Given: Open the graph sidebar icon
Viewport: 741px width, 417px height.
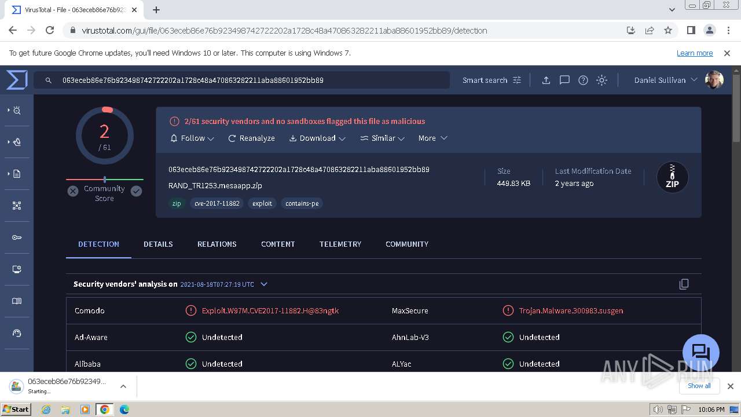Looking at the screenshot, I should pyautogui.click(x=17, y=206).
